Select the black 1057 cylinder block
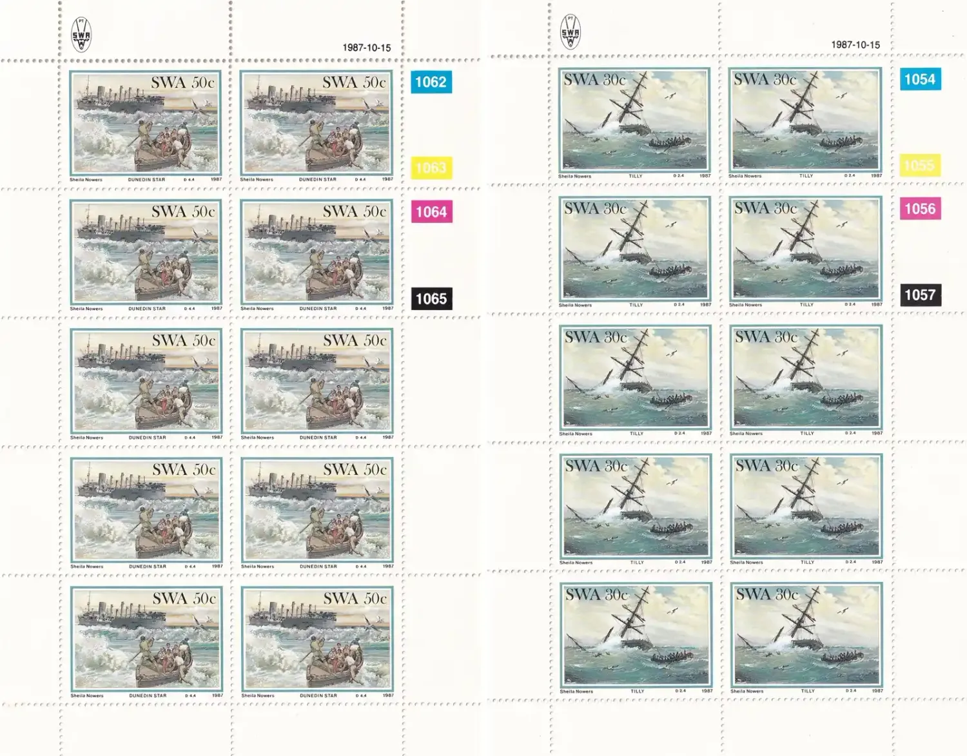 pos(921,295)
